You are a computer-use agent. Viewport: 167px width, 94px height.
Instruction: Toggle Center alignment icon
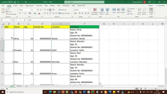click(47, 13)
